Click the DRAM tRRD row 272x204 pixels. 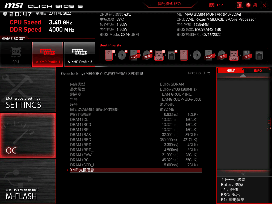tap(136, 145)
